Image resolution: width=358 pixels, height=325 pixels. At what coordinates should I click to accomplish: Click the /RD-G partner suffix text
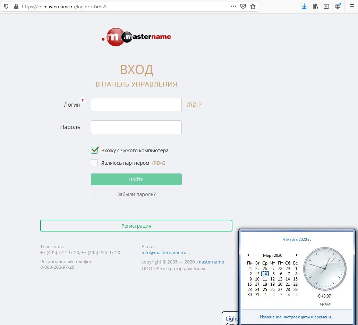click(159, 163)
